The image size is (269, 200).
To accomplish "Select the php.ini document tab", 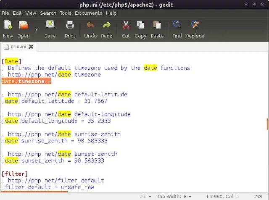I will [x=18, y=47].
